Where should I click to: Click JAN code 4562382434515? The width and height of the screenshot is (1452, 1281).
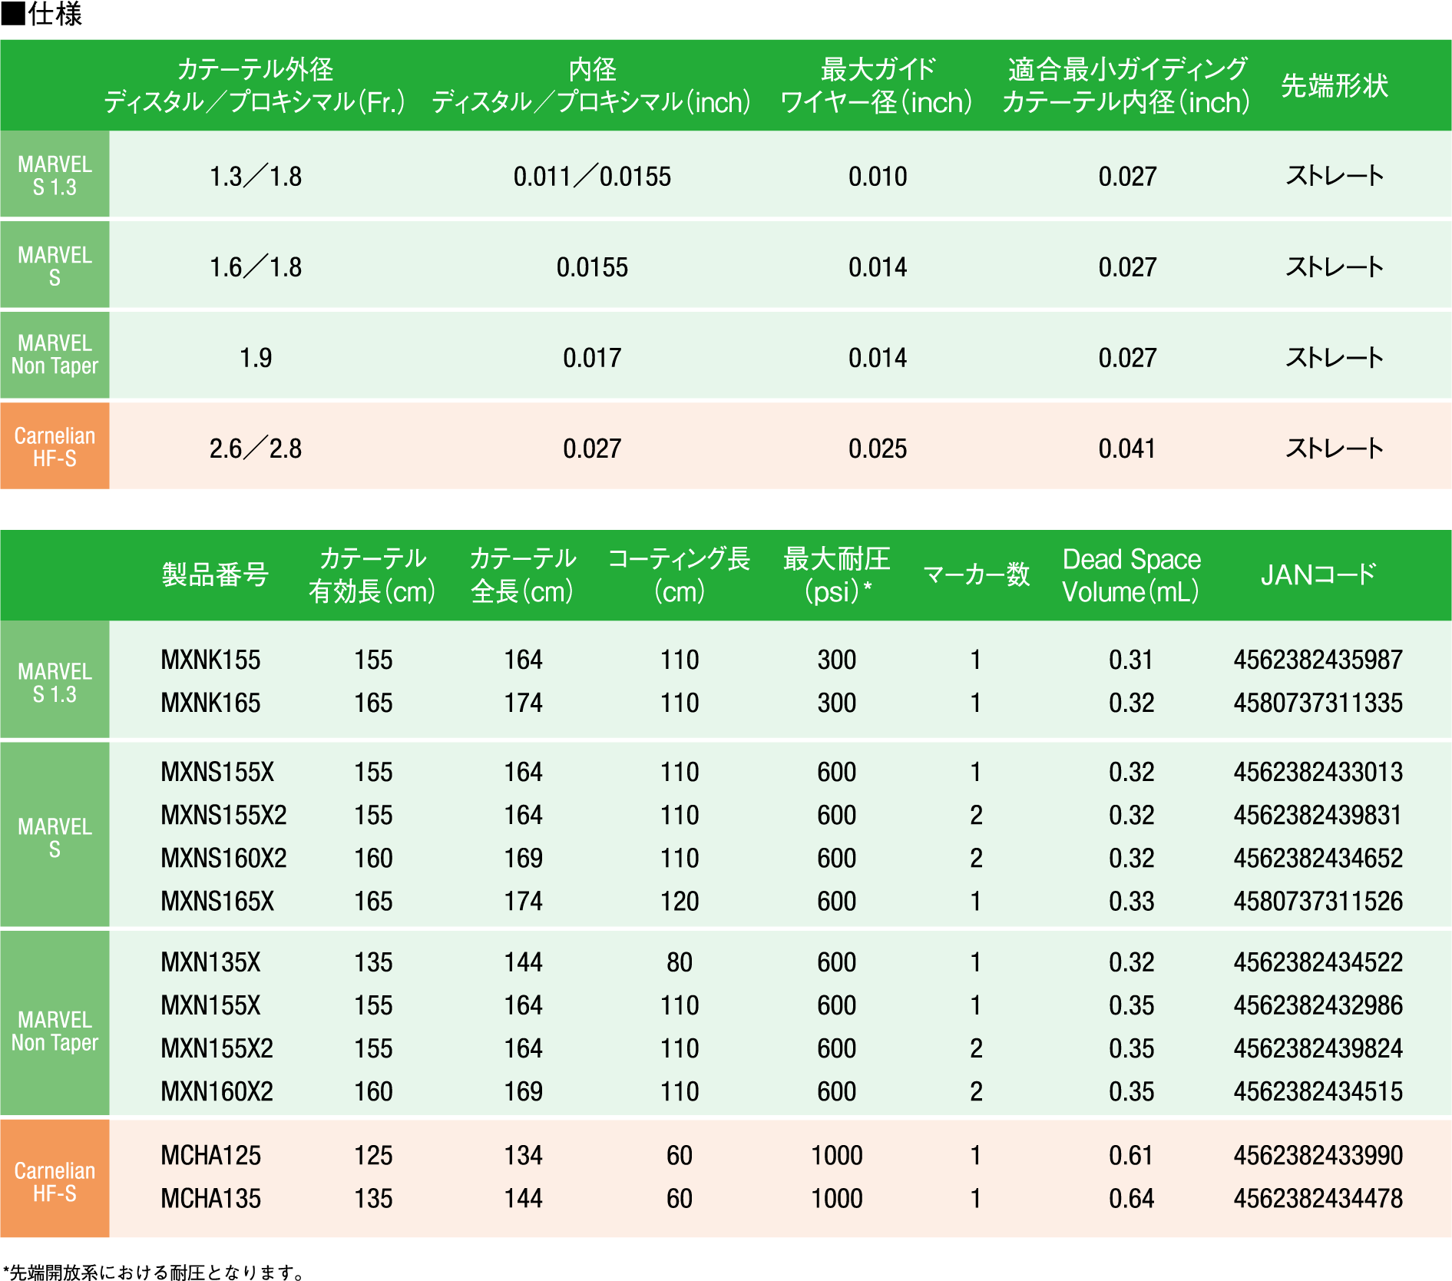[x=1318, y=1091]
